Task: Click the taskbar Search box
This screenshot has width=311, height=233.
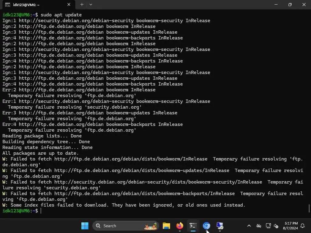Action: click(125, 226)
